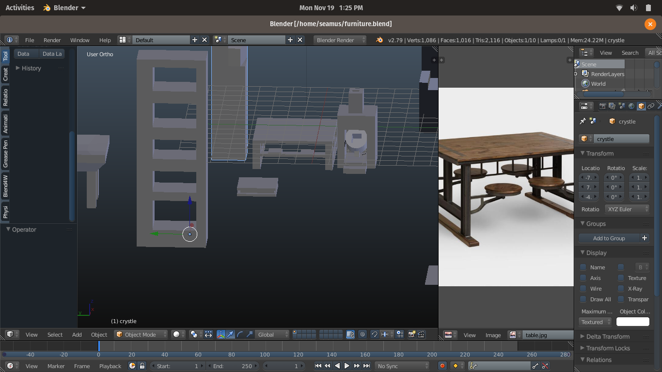The width and height of the screenshot is (662, 372).
Task: Switch to the Grease Pencil tab
Action: tap(5, 154)
